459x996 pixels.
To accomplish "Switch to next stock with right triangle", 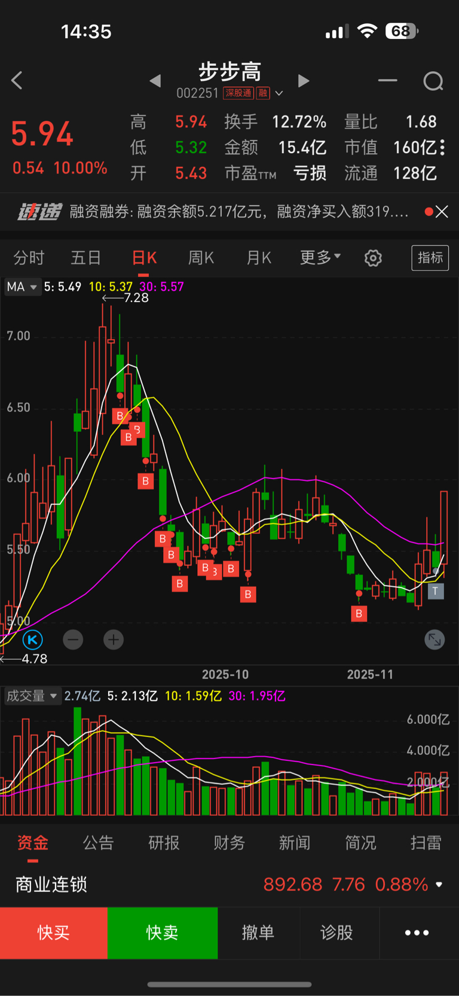I will point(304,81).
